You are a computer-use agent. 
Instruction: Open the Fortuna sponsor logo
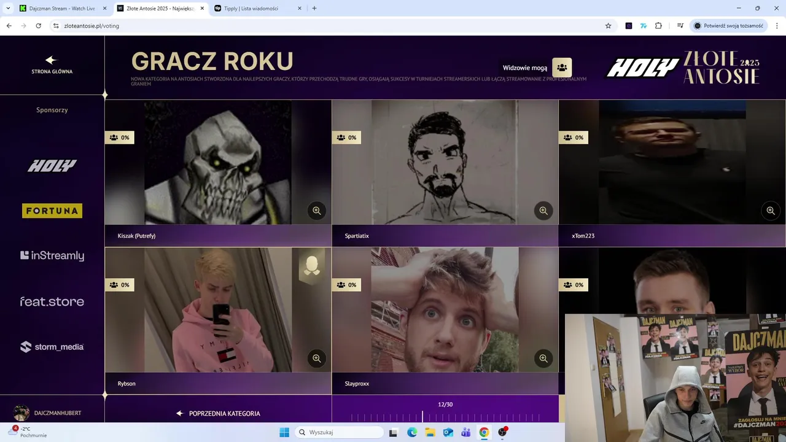click(52, 211)
